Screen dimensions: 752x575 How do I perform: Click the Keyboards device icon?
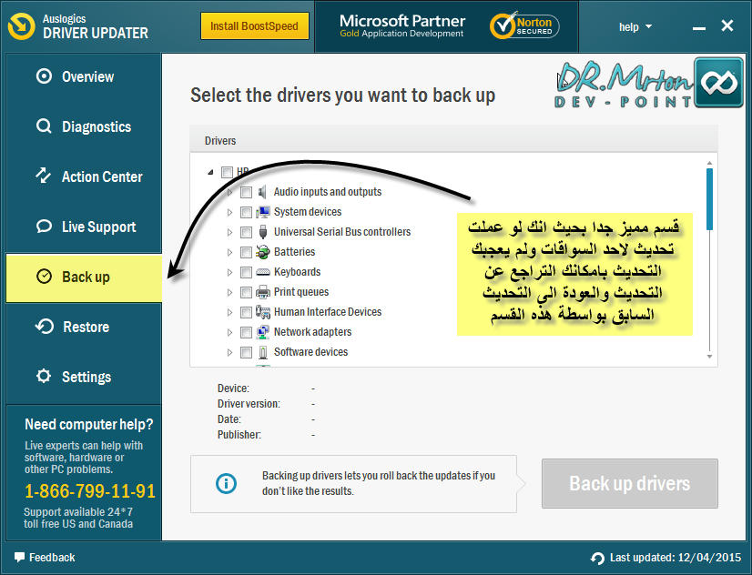coord(263,272)
